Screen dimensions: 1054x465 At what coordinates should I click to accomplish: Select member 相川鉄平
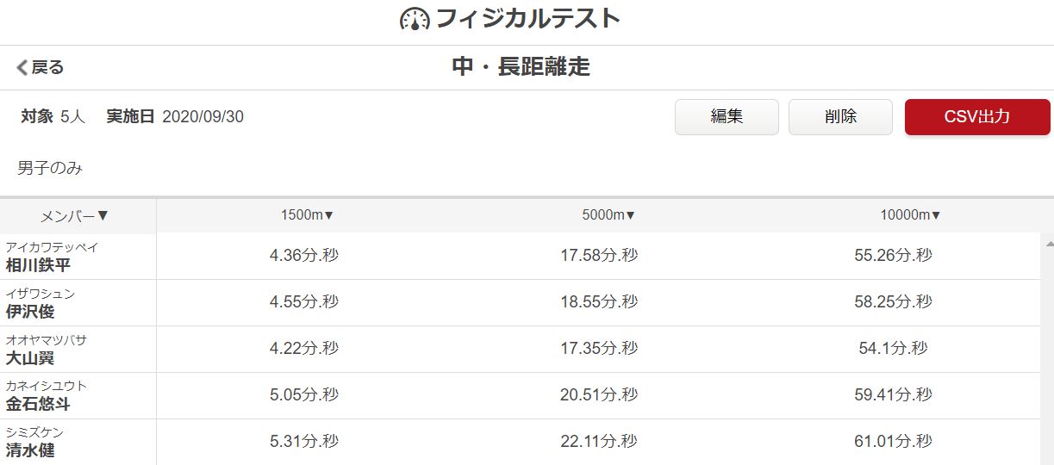coord(78,257)
